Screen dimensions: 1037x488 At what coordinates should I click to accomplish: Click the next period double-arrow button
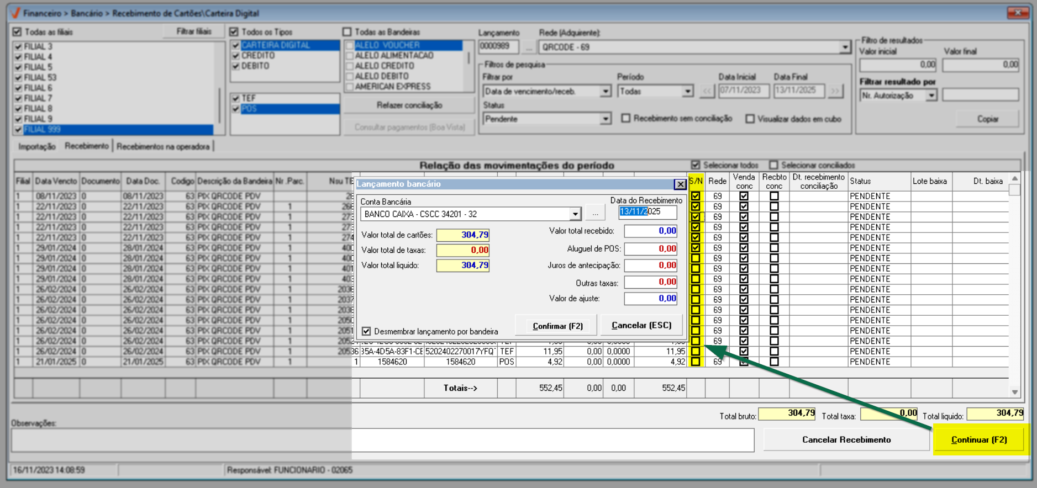(835, 91)
